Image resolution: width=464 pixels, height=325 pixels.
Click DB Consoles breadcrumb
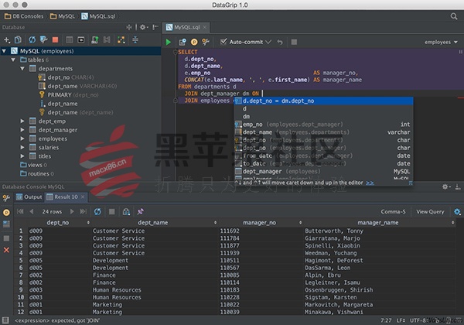24,16
